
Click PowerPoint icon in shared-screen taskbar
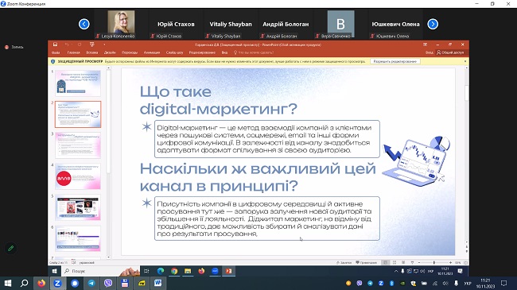[x=228, y=271]
